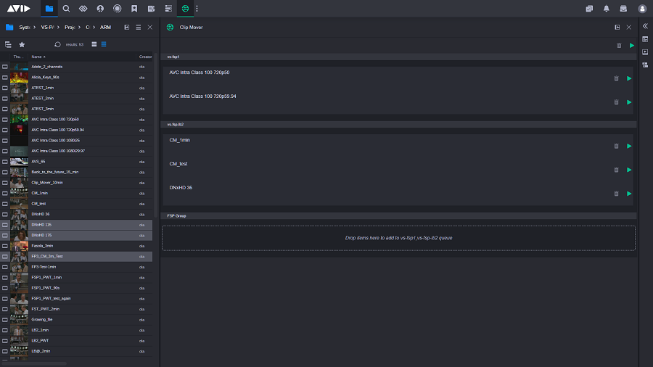Sort by the Creator column header
This screenshot has height=367, width=653.
[145, 57]
